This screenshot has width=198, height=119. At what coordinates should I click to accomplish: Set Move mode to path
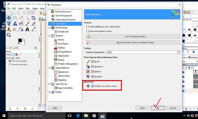20,54
